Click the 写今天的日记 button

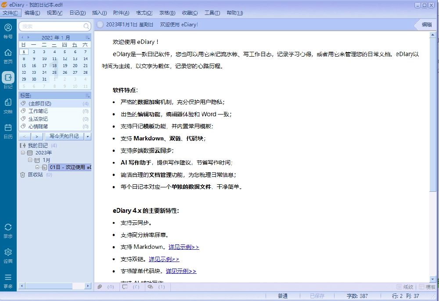tap(64, 136)
